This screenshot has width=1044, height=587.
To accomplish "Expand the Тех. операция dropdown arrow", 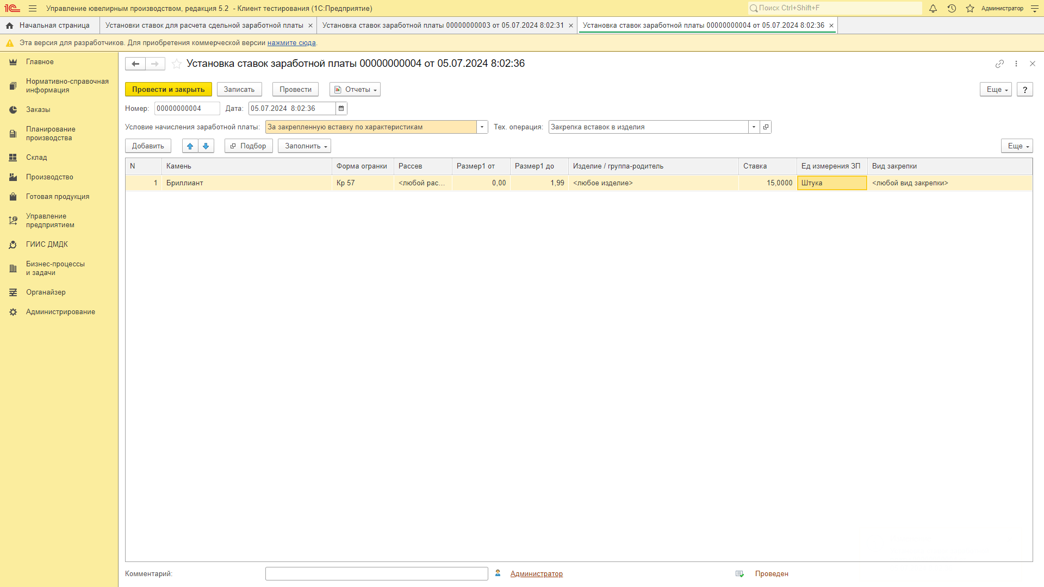I will (x=754, y=127).
